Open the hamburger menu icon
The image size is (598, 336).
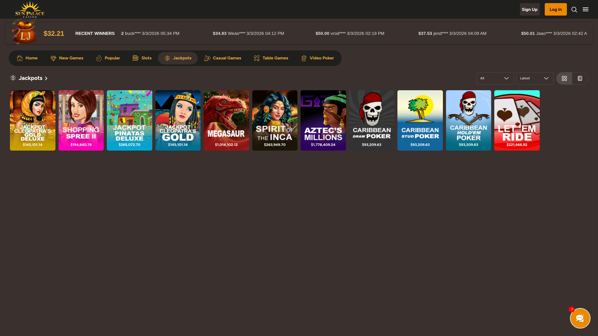click(x=586, y=9)
